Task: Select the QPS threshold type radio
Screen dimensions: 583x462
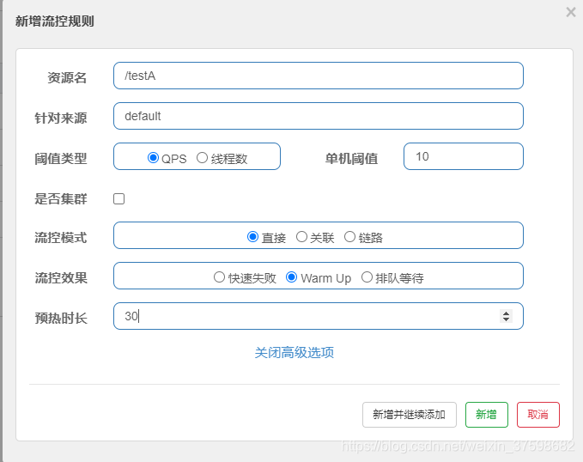Action: pos(153,158)
